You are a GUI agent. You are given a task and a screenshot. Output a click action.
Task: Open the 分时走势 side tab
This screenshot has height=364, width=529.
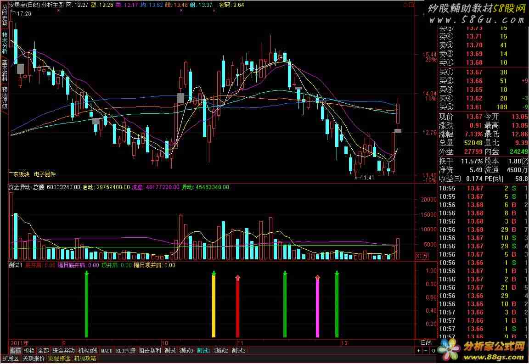[5, 16]
